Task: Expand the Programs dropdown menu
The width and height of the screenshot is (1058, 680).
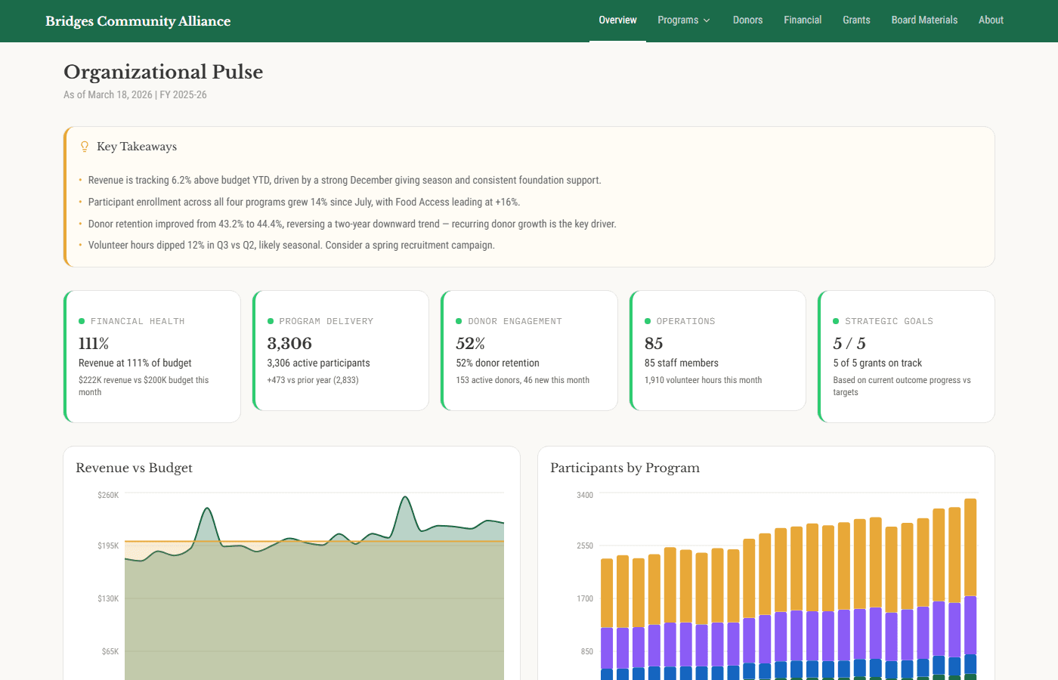Action: pos(684,20)
